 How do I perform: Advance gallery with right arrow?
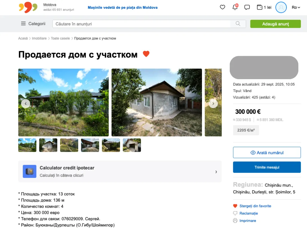coord(213,104)
